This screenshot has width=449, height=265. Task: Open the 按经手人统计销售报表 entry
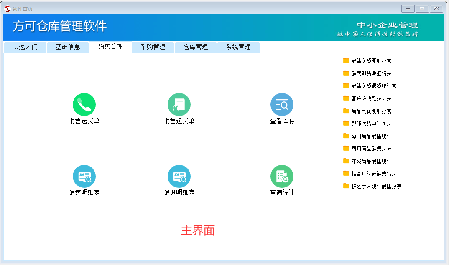coord(376,186)
